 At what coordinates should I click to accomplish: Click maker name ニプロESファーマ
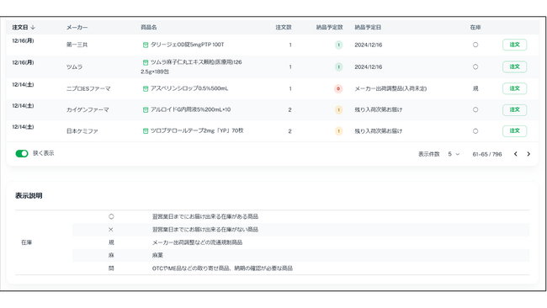pos(88,88)
